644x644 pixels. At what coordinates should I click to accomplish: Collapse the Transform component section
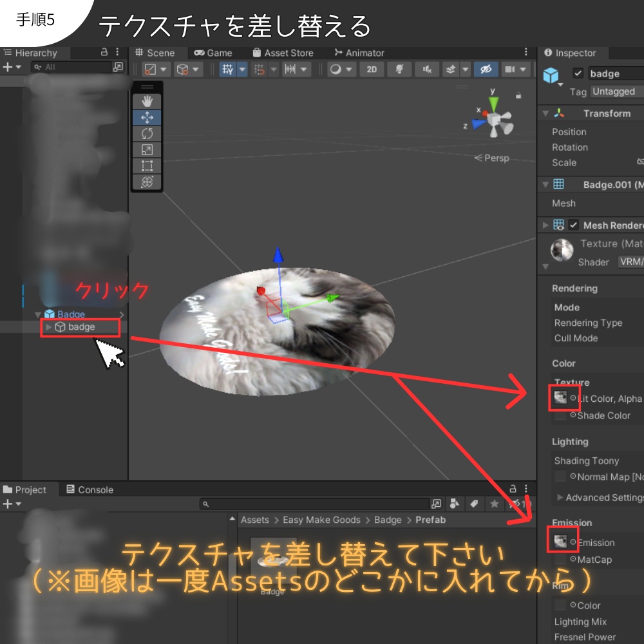pos(544,113)
